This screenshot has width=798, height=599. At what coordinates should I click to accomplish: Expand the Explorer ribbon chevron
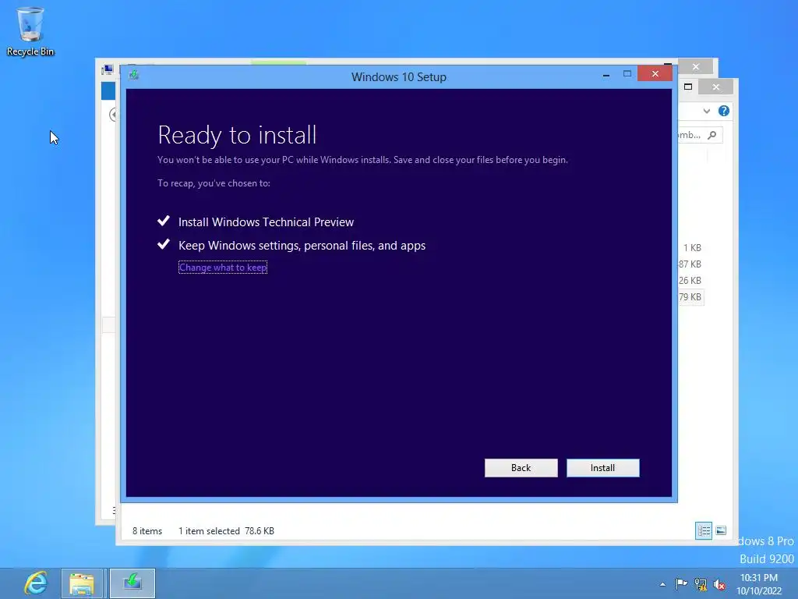[x=706, y=111]
